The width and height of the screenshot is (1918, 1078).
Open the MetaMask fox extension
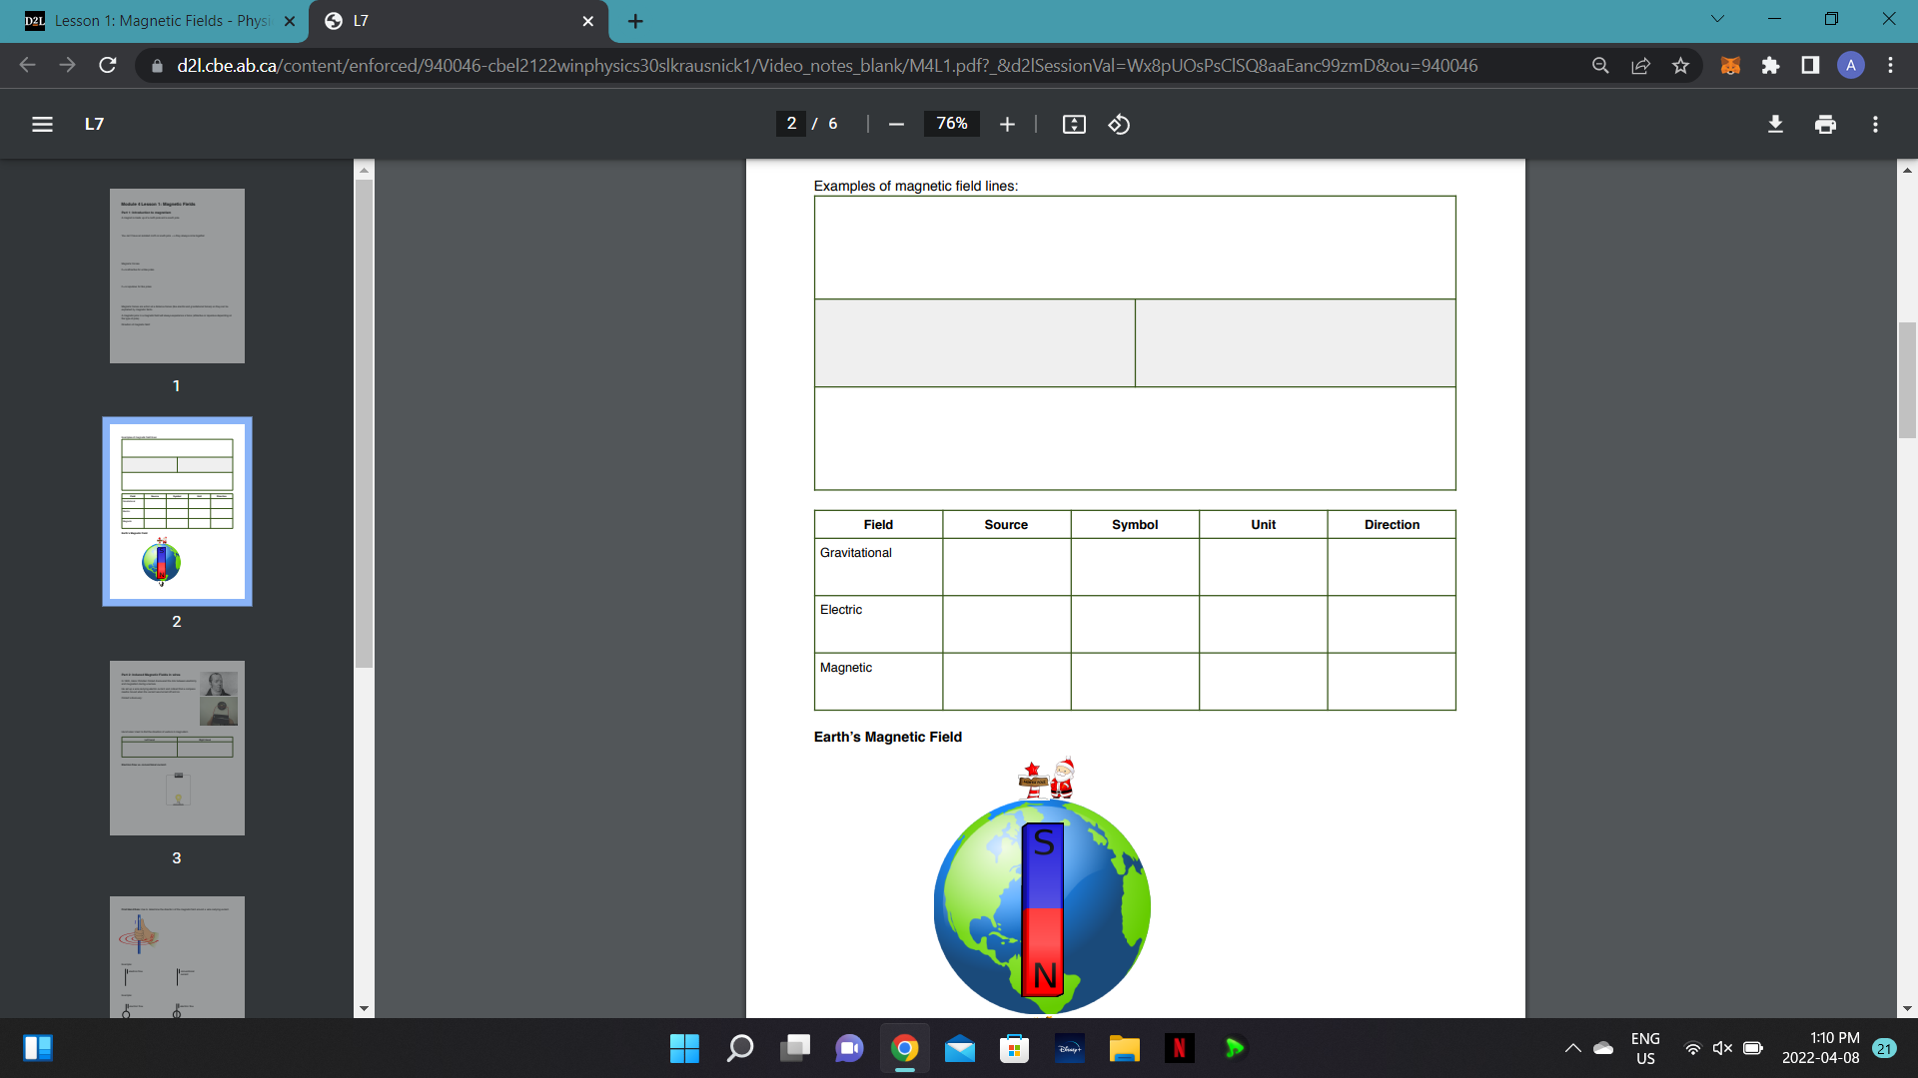tap(1730, 66)
